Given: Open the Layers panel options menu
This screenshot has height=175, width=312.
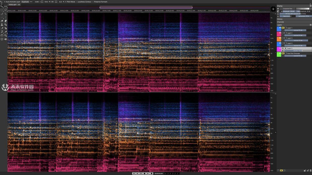Looking at the screenshot, I should pyautogui.click(x=310, y=25).
